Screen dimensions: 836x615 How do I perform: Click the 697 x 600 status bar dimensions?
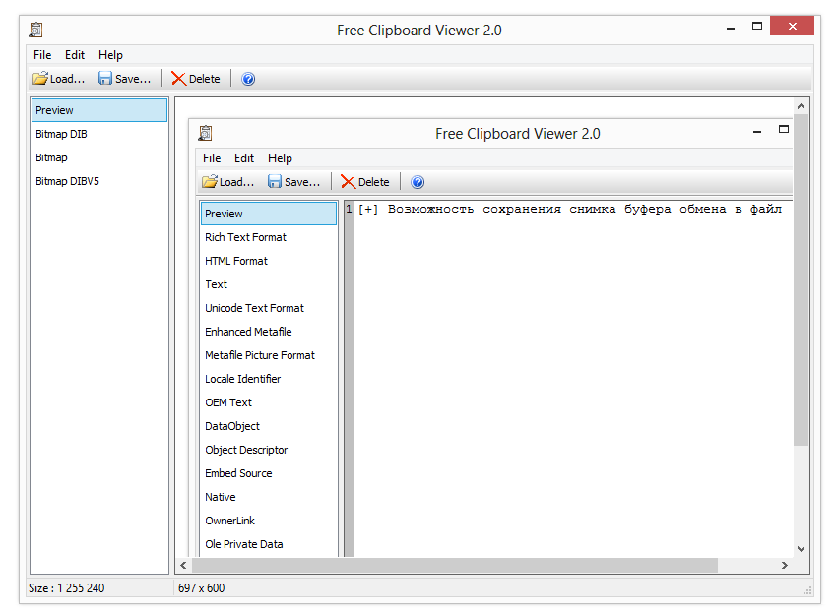(x=202, y=587)
